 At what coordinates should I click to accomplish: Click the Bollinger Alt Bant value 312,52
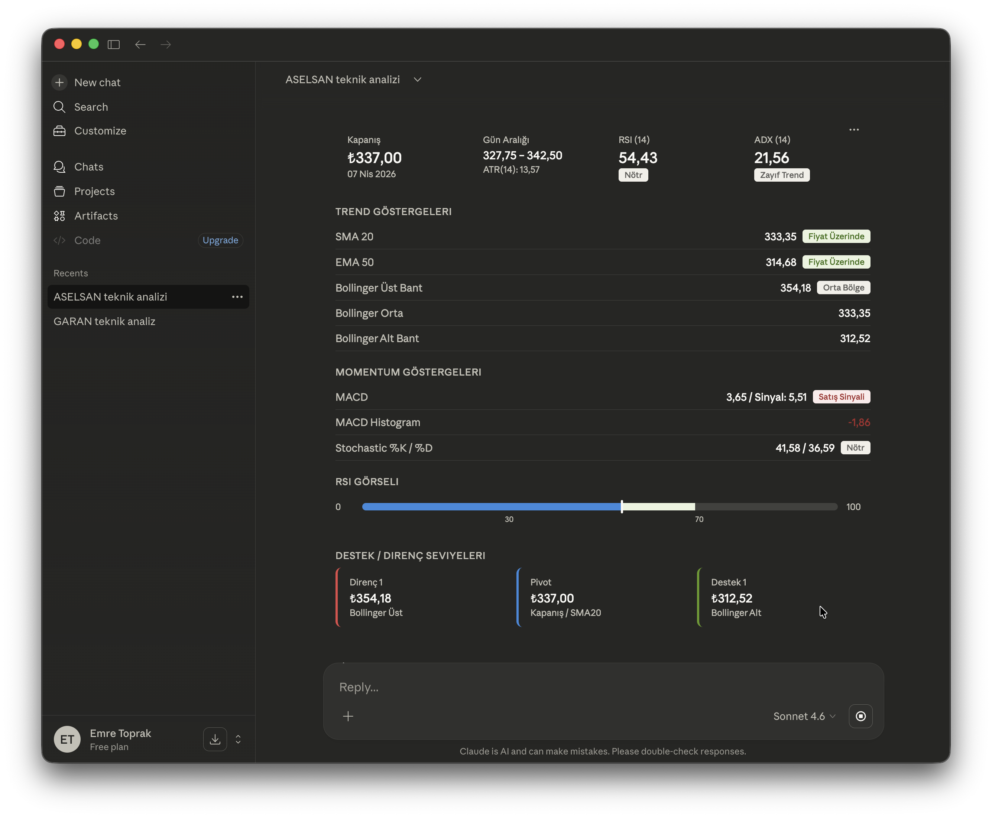[855, 338]
